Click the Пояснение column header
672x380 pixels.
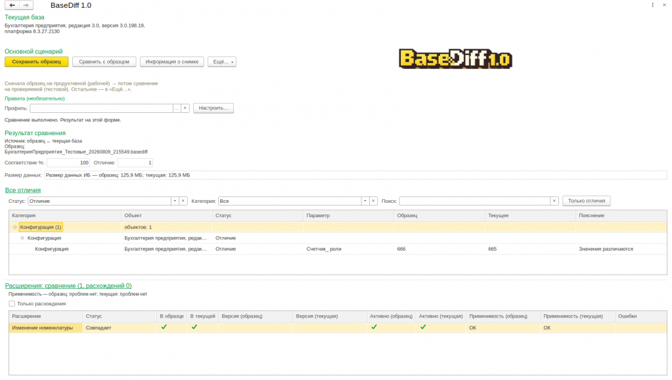tap(621, 215)
